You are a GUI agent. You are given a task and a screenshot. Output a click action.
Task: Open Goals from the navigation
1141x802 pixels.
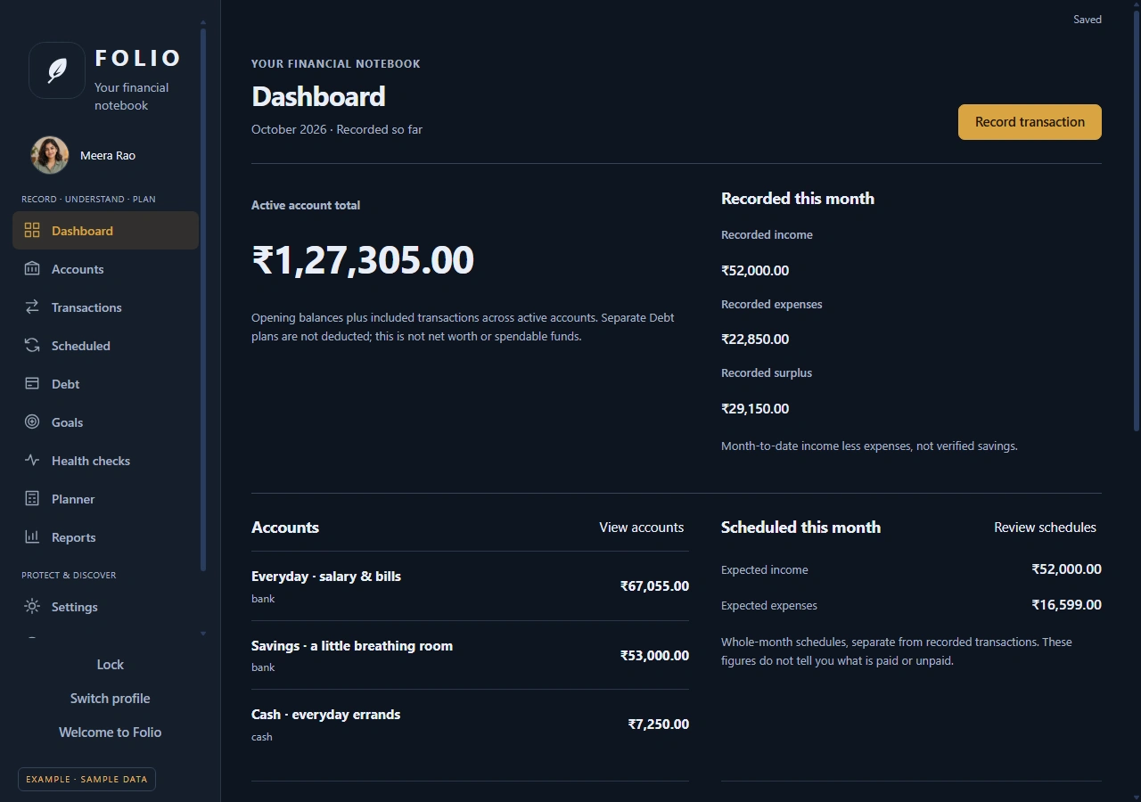point(105,422)
